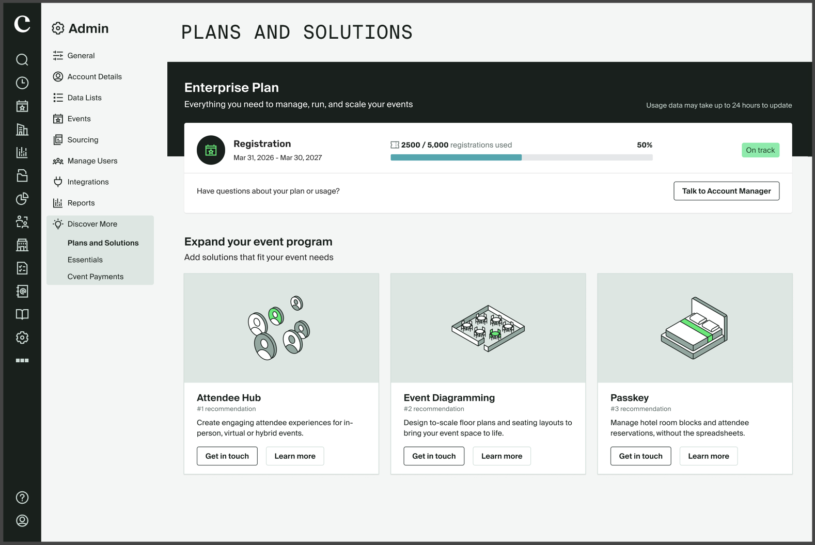Image resolution: width=815 pixels, height=545 pixels.
Task: Open search from the left rail
Action: coord(22,60)
